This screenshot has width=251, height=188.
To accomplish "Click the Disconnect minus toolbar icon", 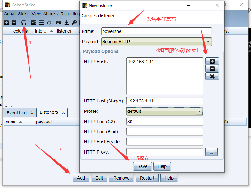I will (x=14, y=23).
